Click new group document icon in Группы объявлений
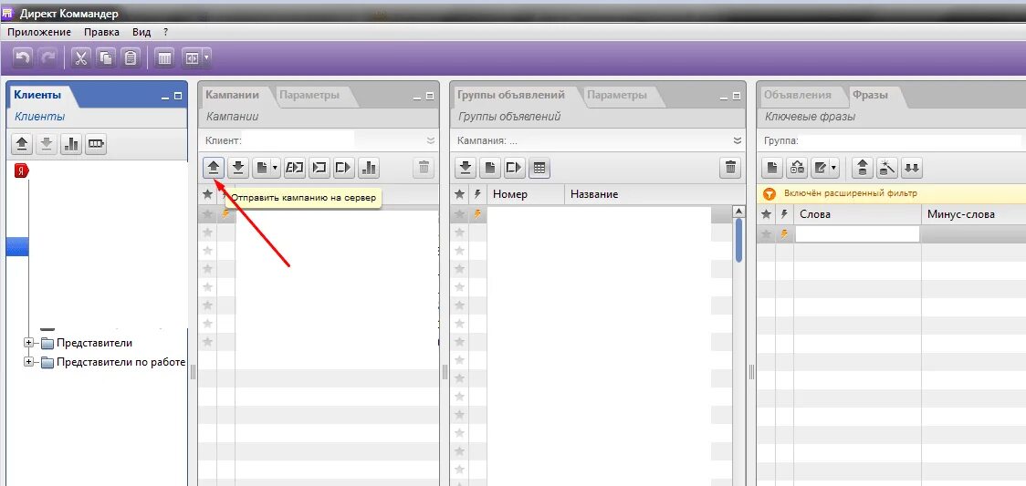 click(x=489, y=168)
